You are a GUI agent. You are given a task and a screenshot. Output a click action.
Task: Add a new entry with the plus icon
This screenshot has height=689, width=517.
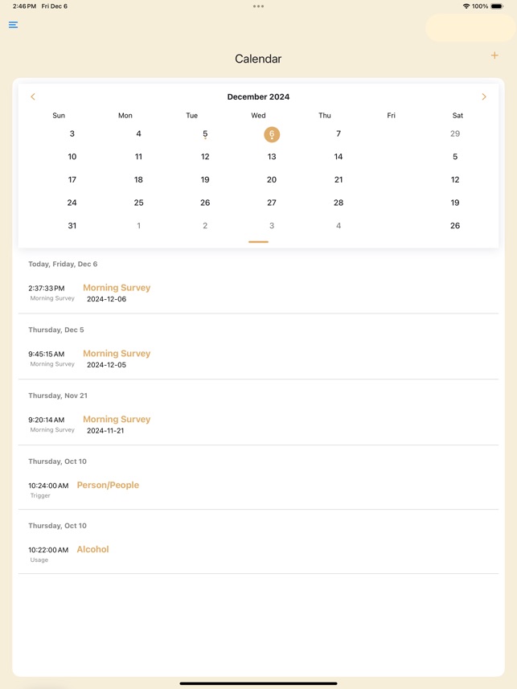[494, 55]
